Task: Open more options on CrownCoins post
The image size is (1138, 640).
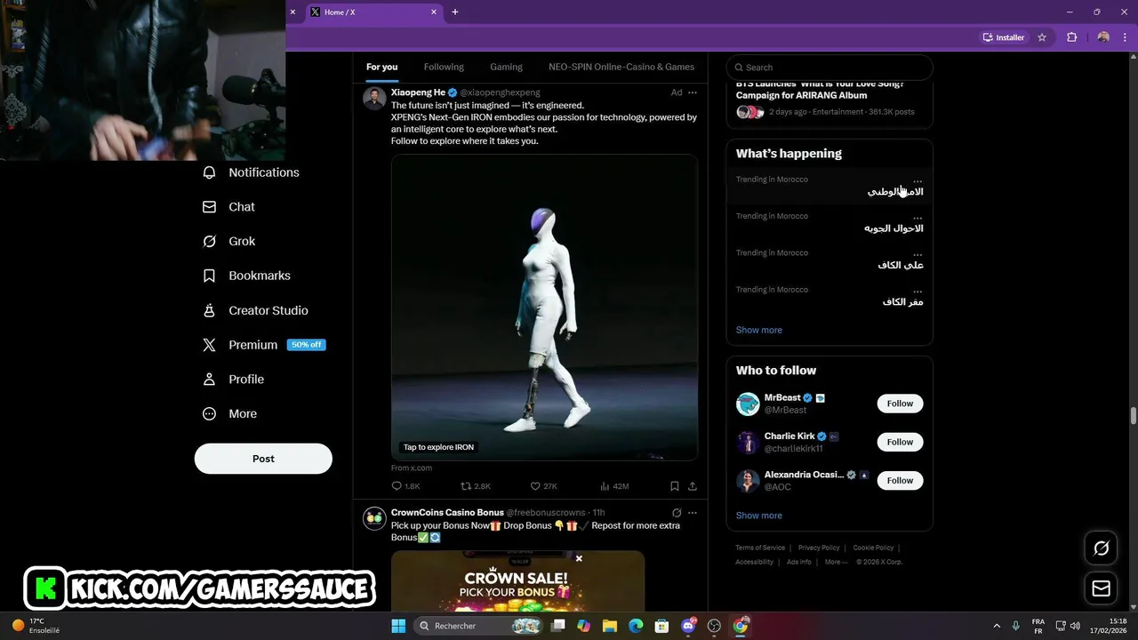Action: point(693,513)
